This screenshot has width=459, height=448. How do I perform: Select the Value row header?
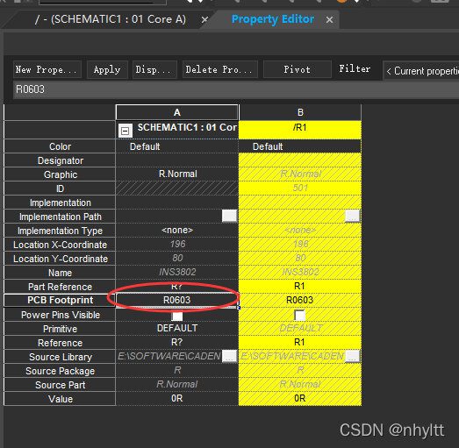point(60,399)
